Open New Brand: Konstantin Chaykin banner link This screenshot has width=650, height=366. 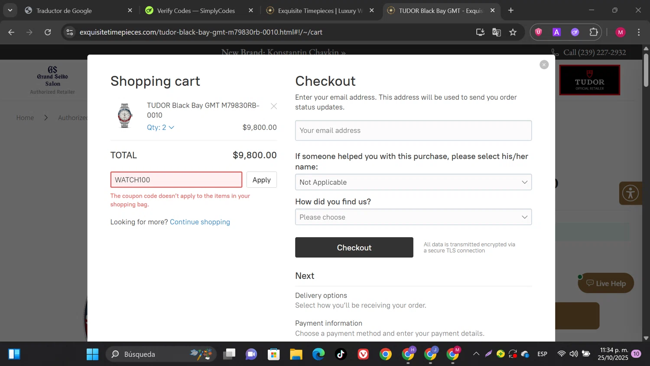point(283,52)
